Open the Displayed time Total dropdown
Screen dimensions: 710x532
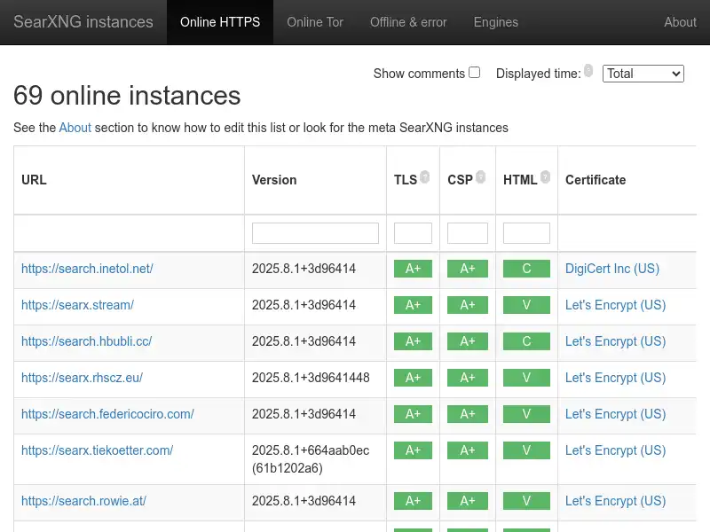tap(643, 74)
